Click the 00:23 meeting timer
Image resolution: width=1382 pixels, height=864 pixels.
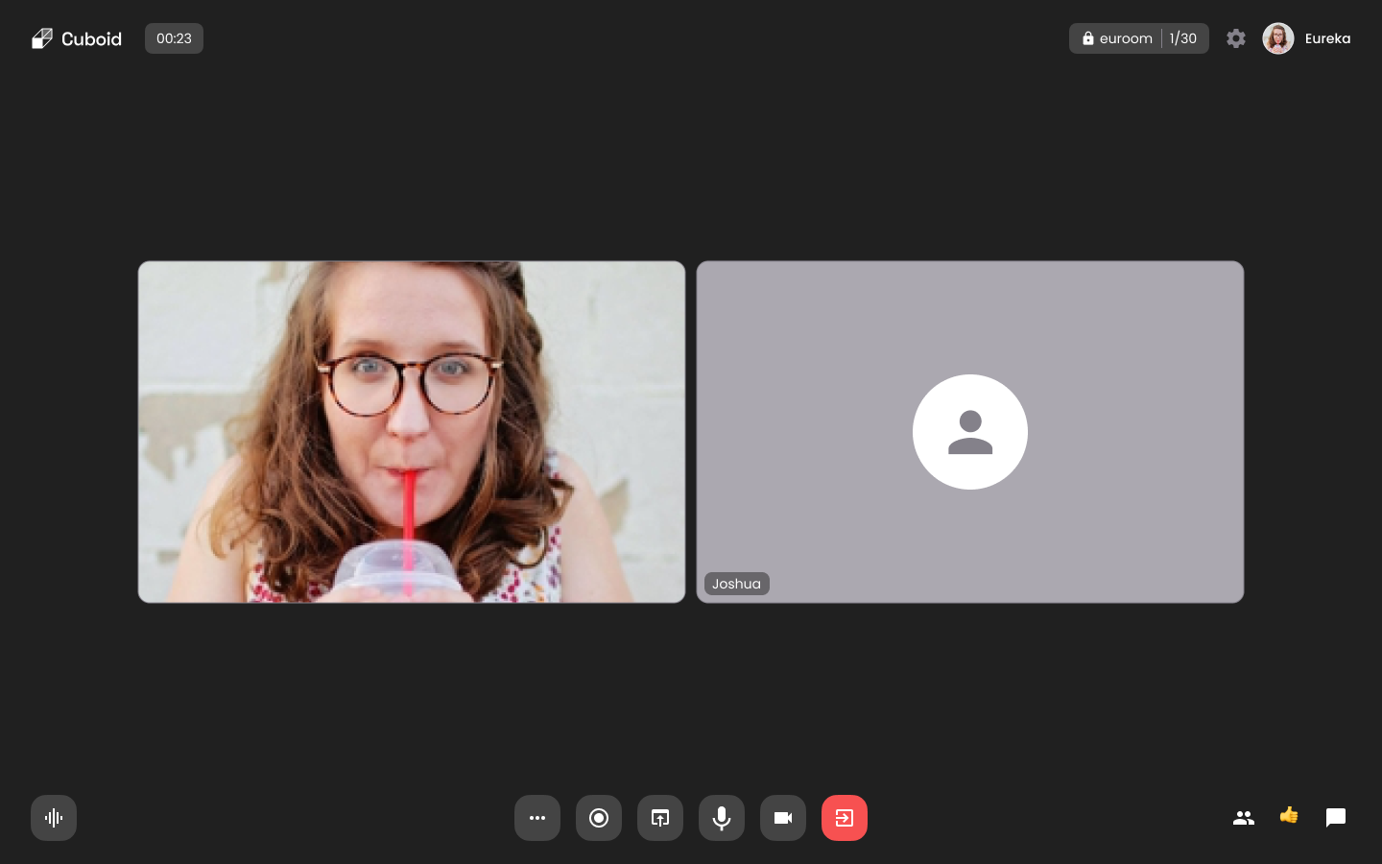click(174, 38)
